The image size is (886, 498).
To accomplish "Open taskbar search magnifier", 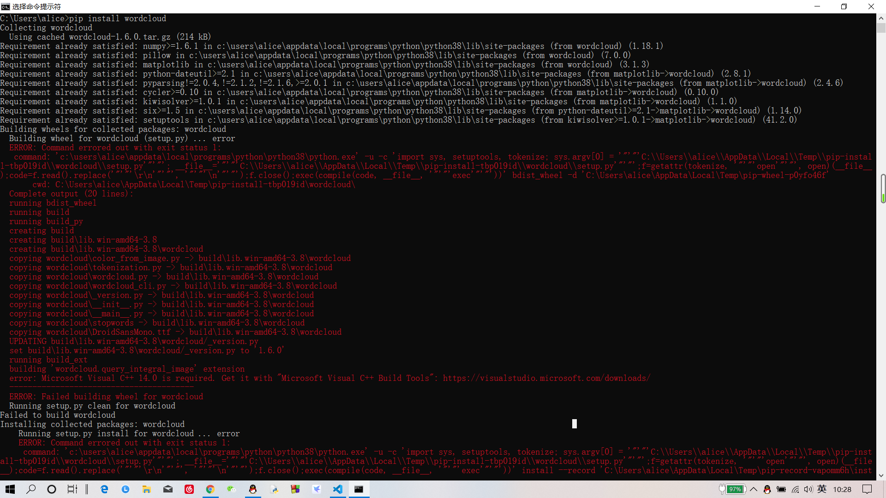I will pyautogui.click(x=31, y=489).
